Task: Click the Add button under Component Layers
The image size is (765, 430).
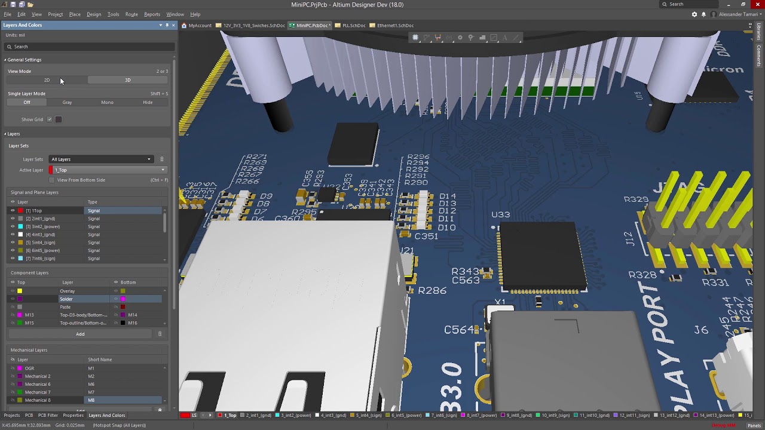Action: (80, 334)
